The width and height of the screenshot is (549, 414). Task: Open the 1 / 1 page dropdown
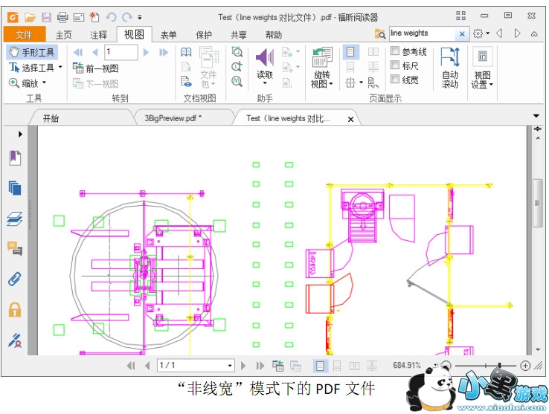(x=230, y=366)
